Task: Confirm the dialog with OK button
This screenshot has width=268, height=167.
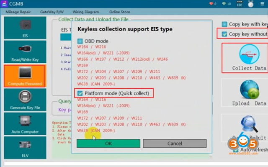Action: point(108,144)
